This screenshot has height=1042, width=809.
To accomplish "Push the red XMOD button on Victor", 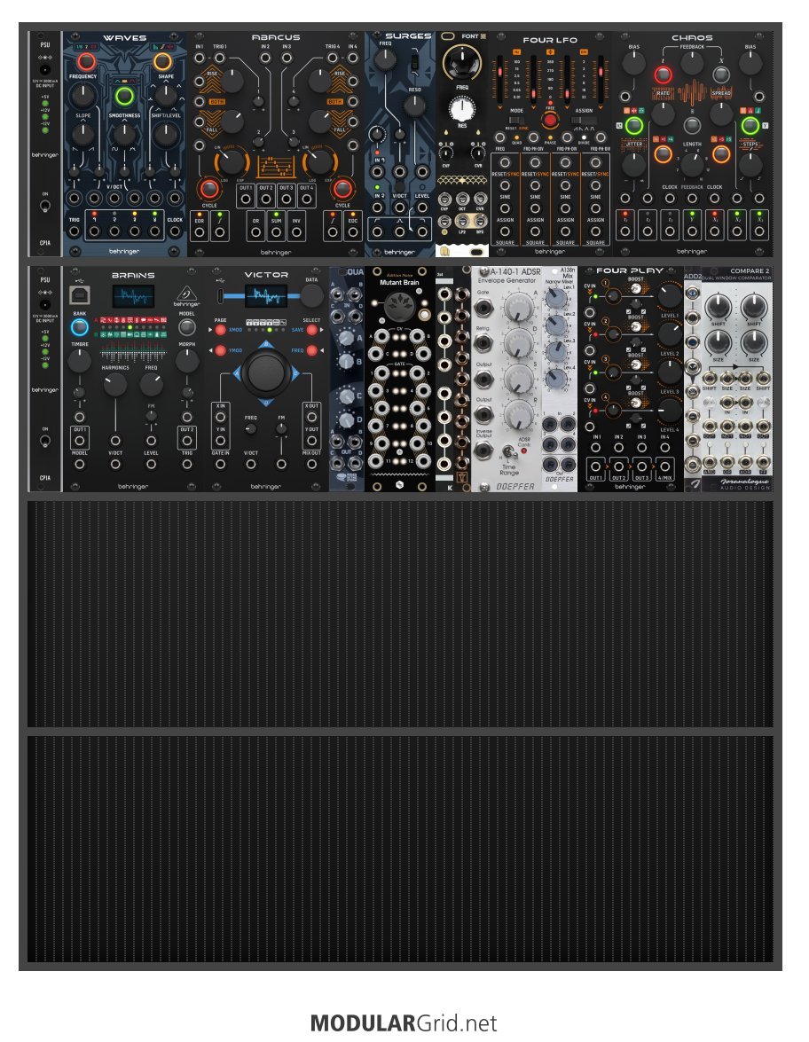I will pyautogui.click(x=220, y=330).
